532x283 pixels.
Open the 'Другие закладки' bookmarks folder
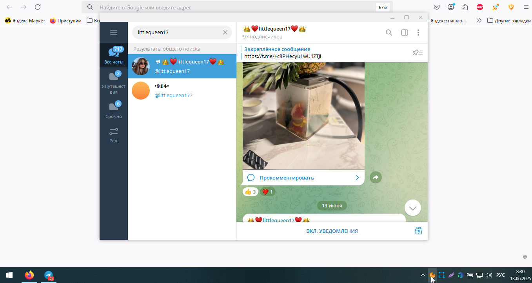point(509,20)
